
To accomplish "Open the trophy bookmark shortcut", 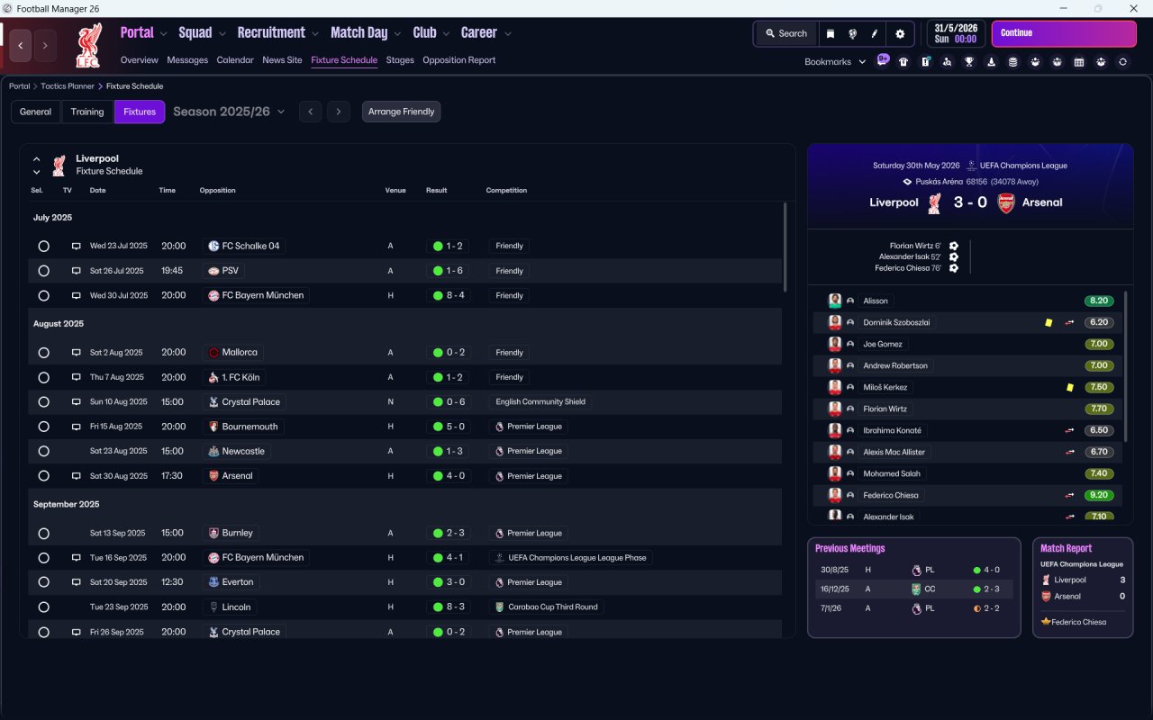I will (x=969, y=62).
